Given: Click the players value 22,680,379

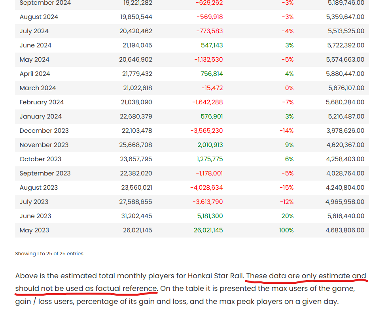Looking at the screenshot, I should [x=136, y=116].
